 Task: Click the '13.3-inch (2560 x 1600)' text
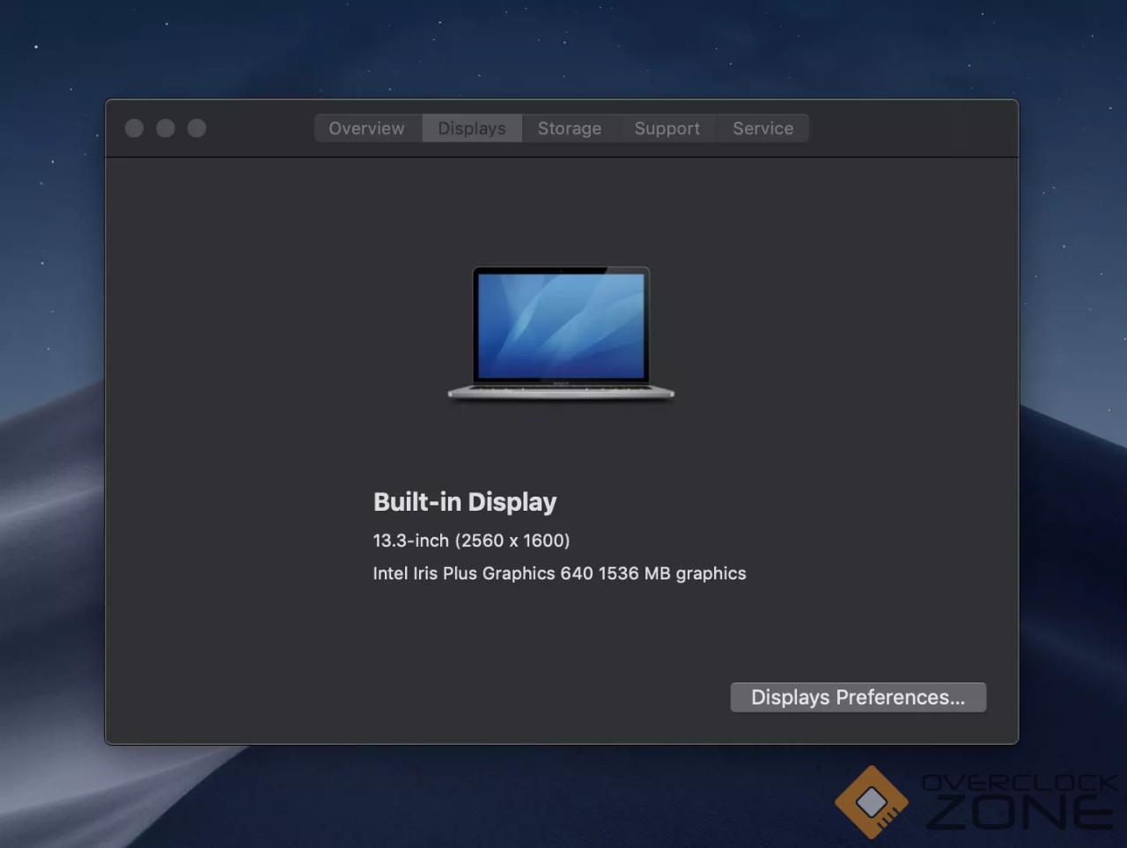[x=471, y=541]
